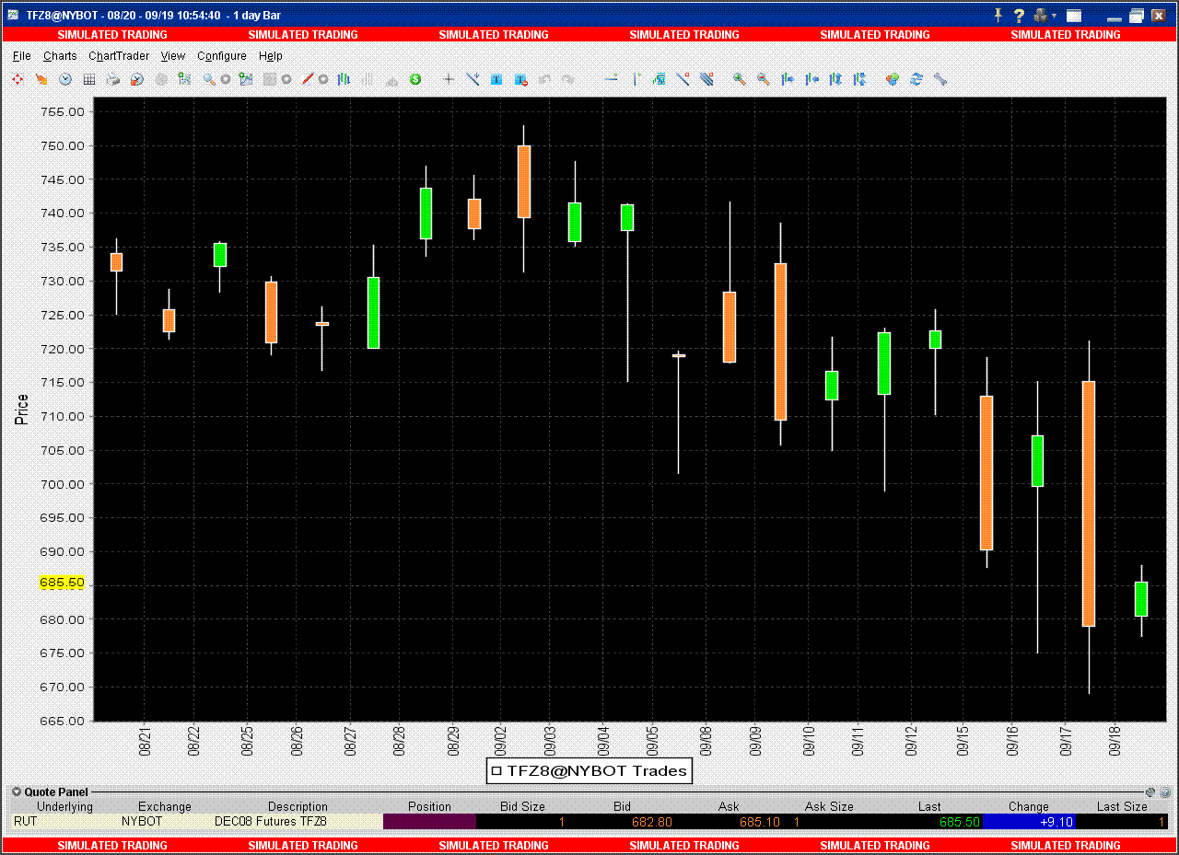Open the ChartTrader menu
Image resolution: width=1179 pixels, height=855 pixels.
[x=119, y=56]
